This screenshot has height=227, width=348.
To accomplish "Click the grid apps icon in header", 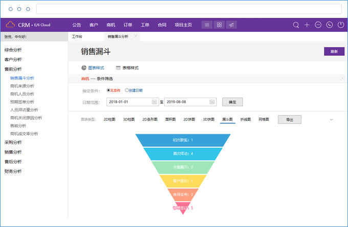I will tap(219, 25).
